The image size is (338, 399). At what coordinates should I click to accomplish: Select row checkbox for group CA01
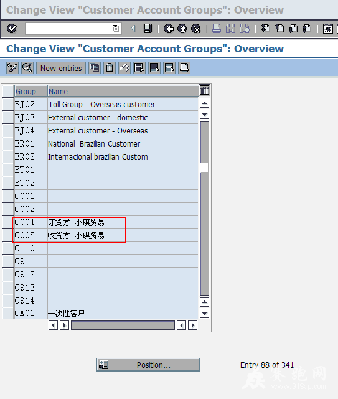click(x=8, y=313)
